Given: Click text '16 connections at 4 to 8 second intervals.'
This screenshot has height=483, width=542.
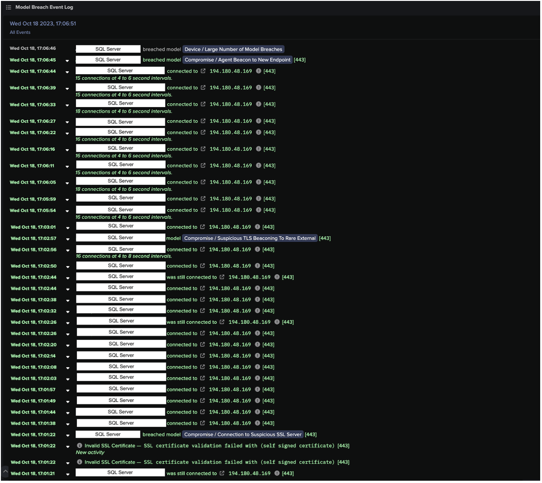Looking at the screenshot, I should click(124, 256).
